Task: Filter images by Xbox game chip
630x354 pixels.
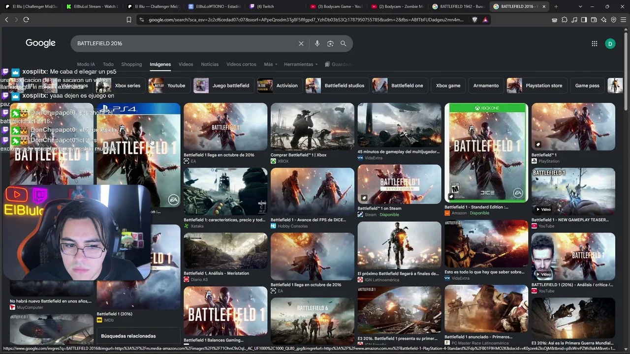Action: pyautogui.click(x=448, y=86)
